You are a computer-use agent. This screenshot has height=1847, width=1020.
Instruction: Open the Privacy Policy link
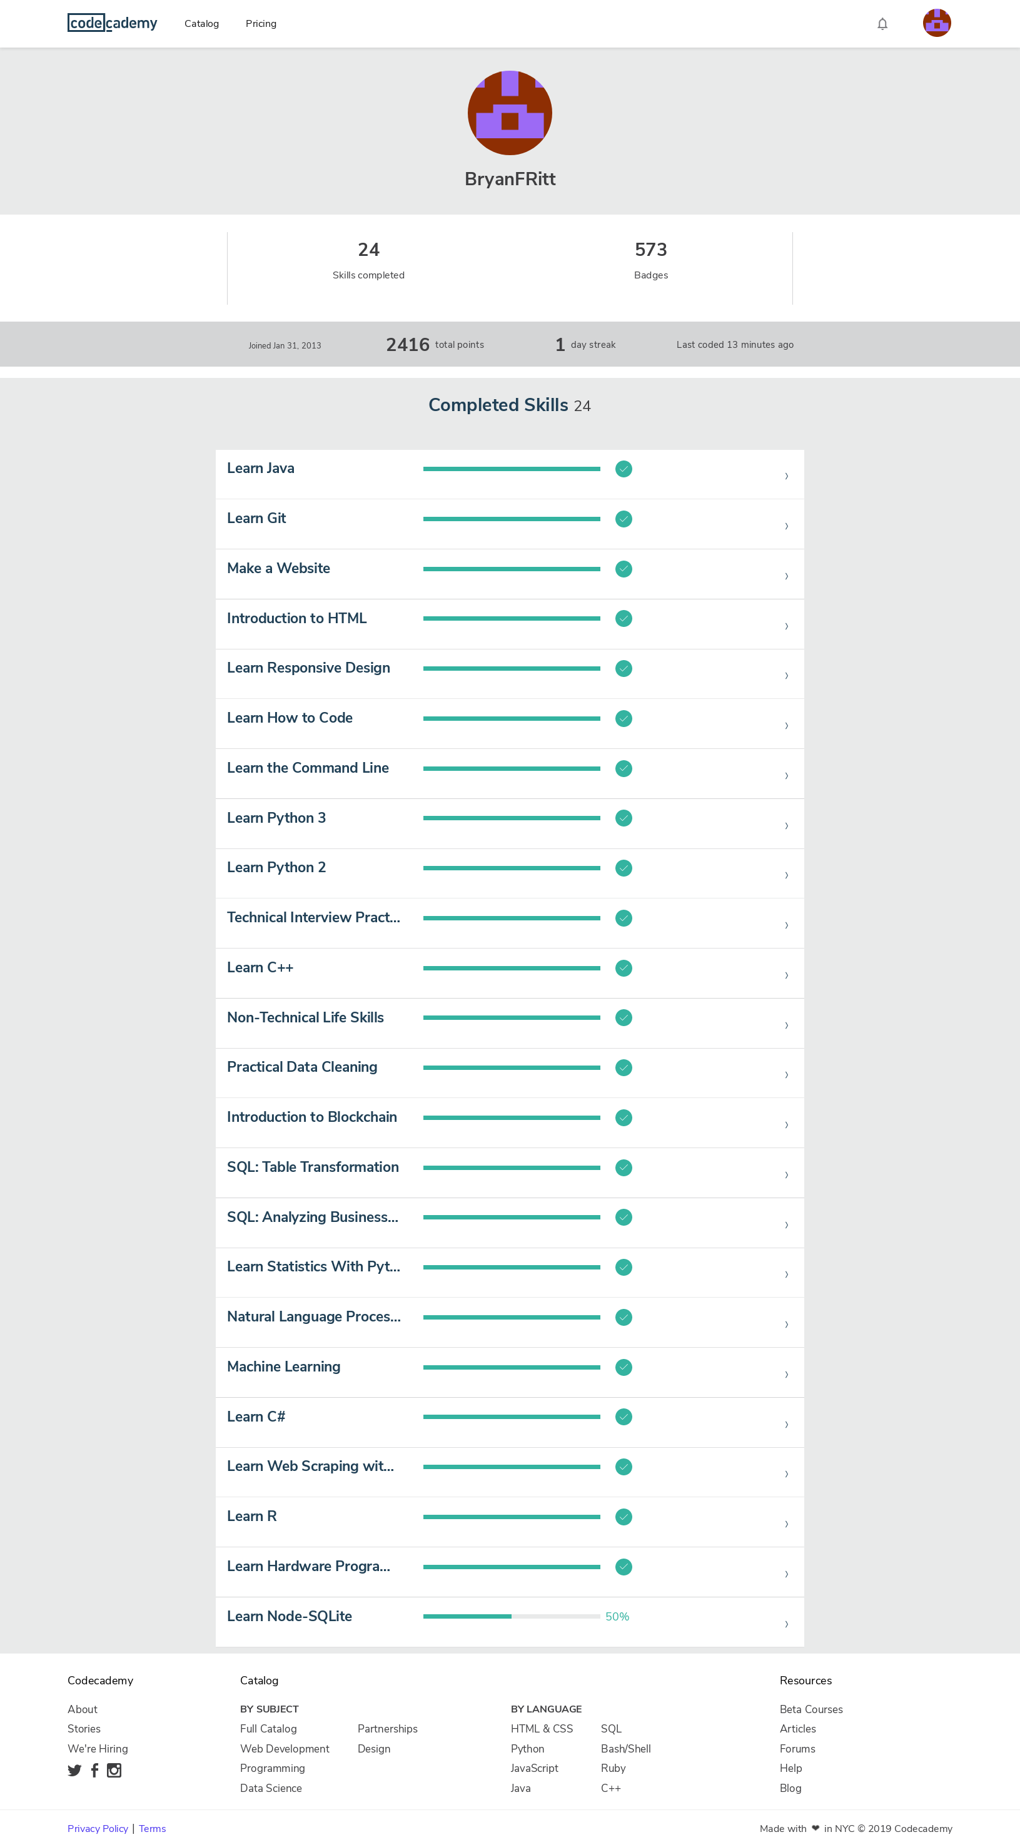98,1828
